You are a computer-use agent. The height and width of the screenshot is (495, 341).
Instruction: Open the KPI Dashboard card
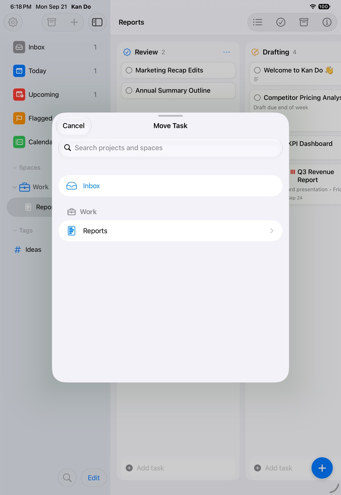coord(315,147)
